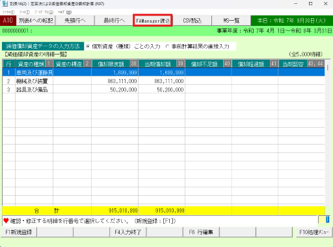Click the 償却限度額 column header

(114, 64)
